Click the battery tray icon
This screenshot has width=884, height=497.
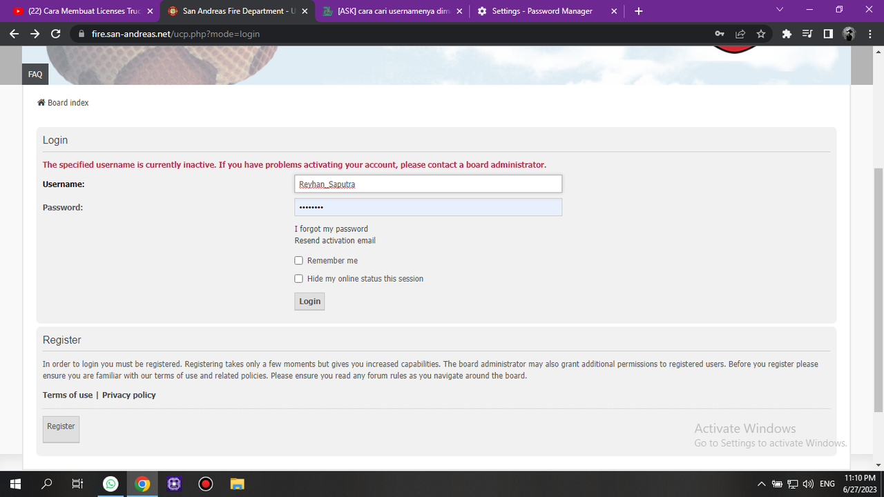(x=777, y=484)
